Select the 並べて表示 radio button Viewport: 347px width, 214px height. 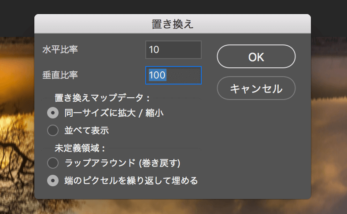[53, 130]
